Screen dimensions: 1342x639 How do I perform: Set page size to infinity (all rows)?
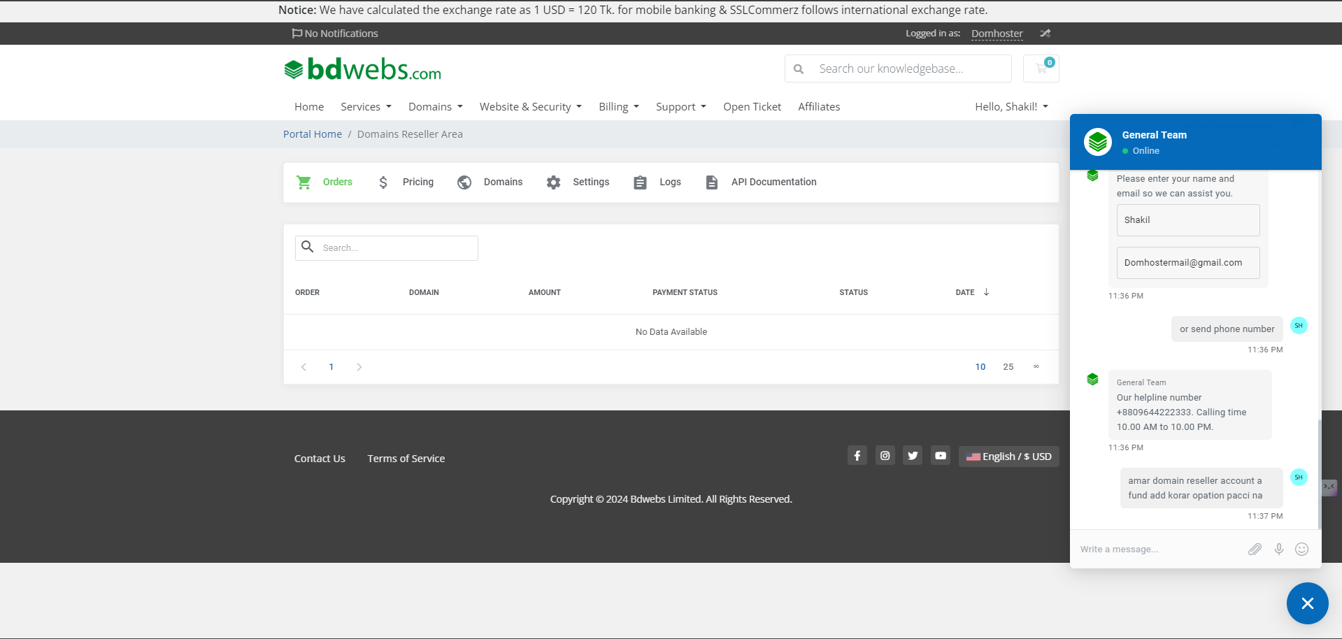[1036, 367]
